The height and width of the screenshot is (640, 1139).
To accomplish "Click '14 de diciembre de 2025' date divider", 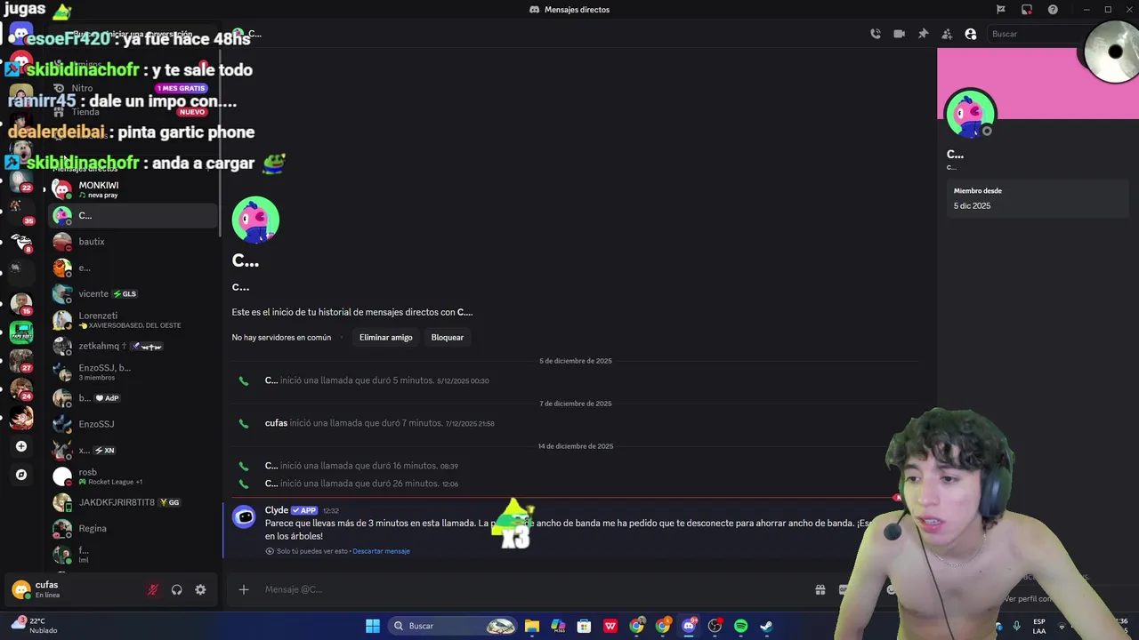I will (x=576, y=446).
